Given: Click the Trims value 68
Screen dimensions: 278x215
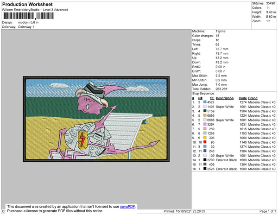Looking at the screenshot, I should [217, 44].
